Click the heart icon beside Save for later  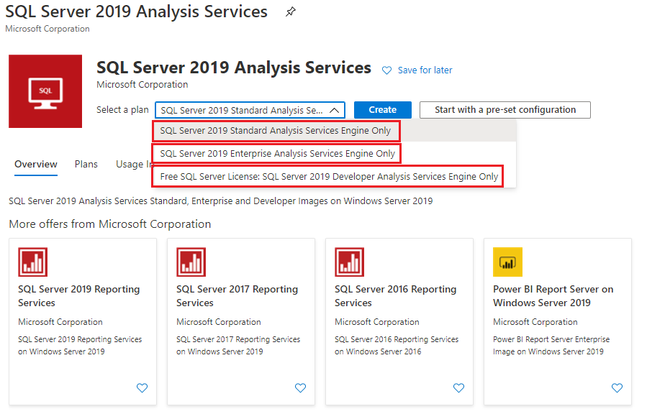coord(386,70)
